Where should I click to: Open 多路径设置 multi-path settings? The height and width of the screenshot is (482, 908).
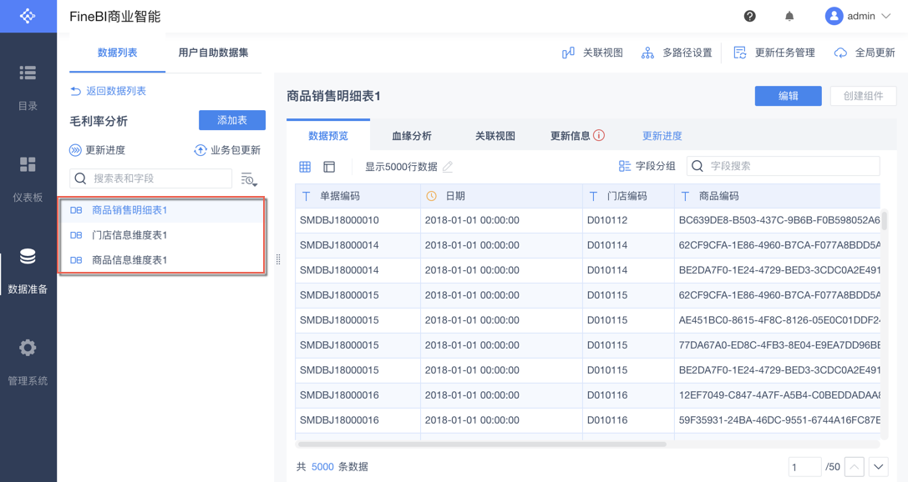(x=677, y=53)
